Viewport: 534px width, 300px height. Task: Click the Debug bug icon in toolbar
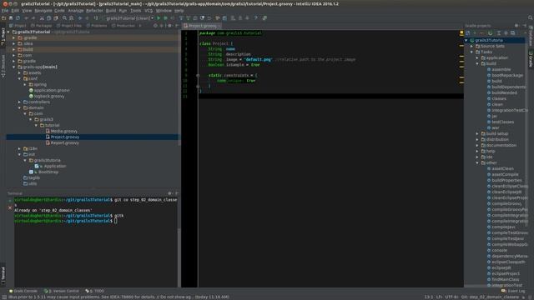(x=165, y=18)
